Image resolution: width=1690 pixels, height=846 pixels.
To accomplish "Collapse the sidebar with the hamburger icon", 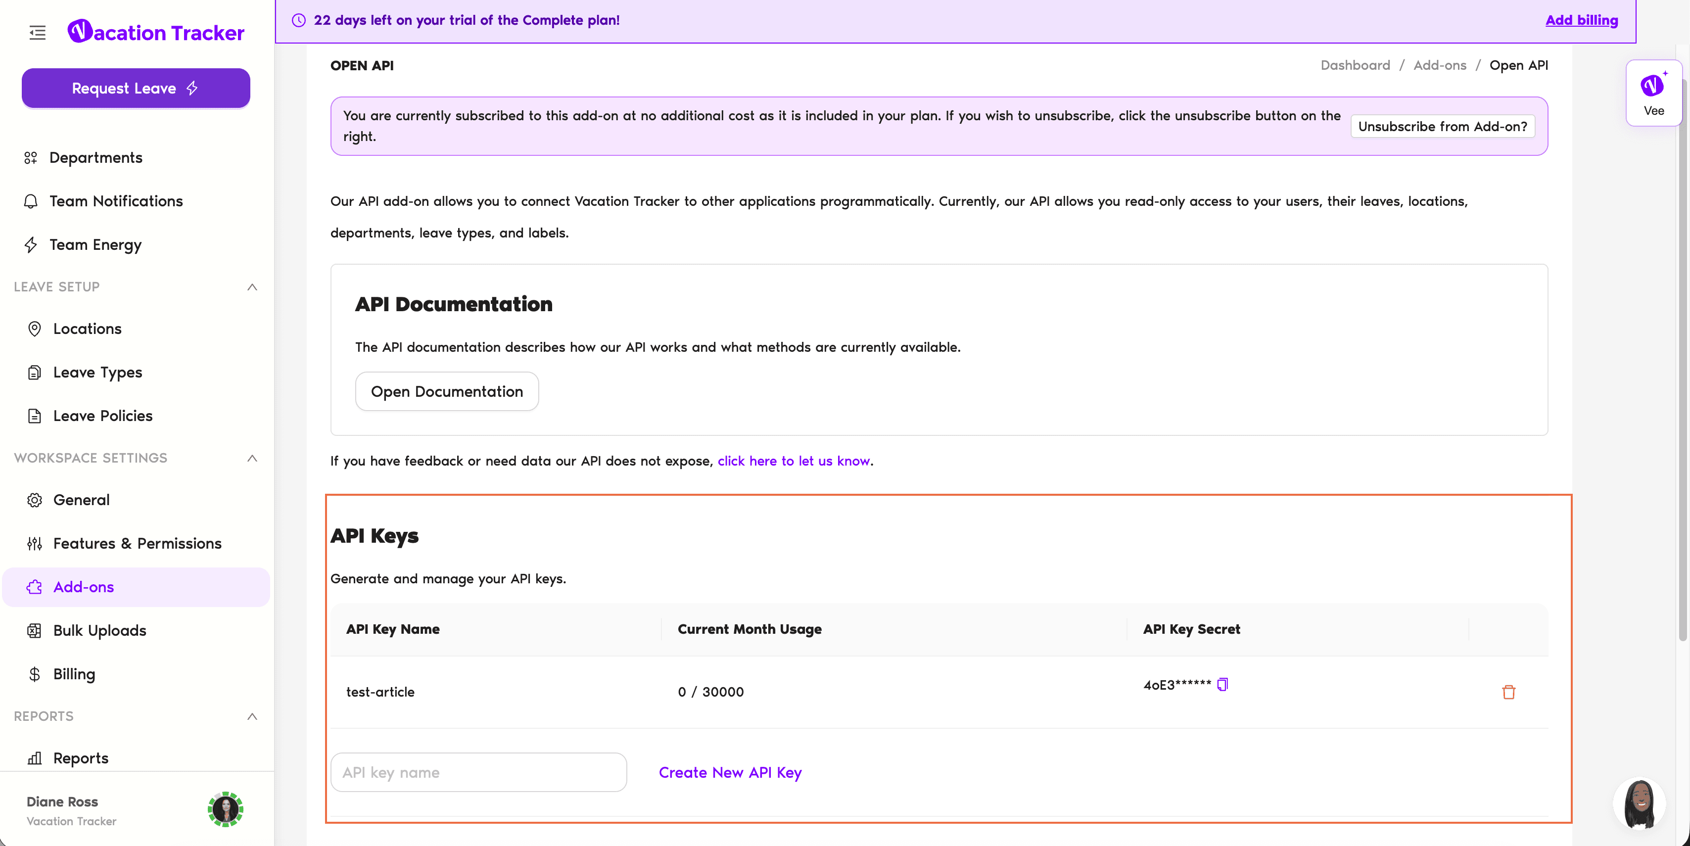I will [38, 32].
